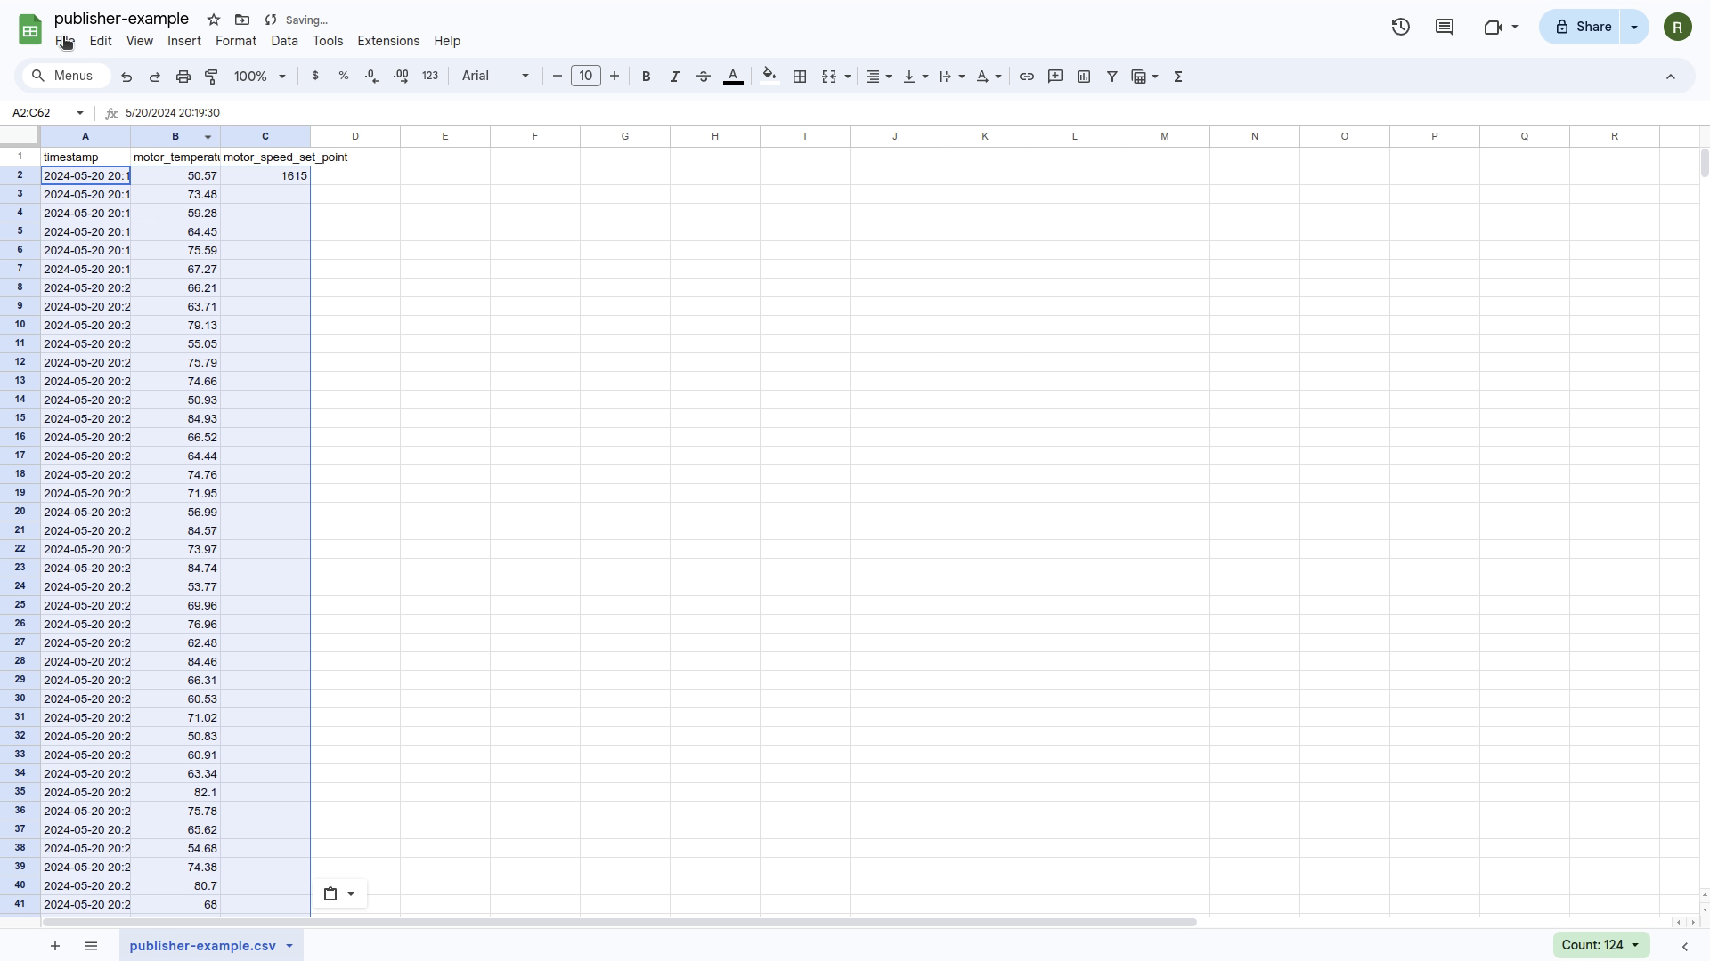The image size is (1710, 961).
Task: Open the Count: 124 summary dropdown
Action: pos(1600,945)
